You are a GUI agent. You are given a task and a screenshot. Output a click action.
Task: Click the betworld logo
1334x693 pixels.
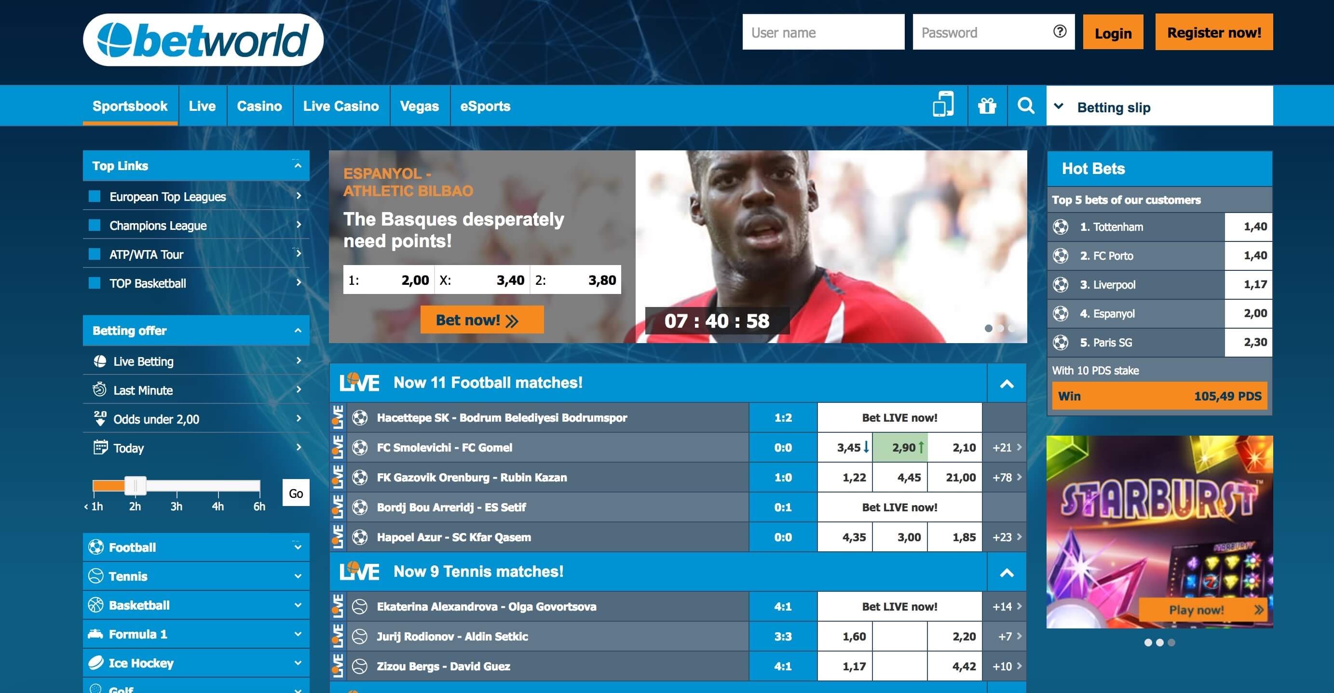click(203, 40)
